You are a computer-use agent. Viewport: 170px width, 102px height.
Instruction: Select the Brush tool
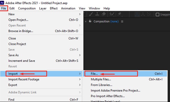(91, 14)
